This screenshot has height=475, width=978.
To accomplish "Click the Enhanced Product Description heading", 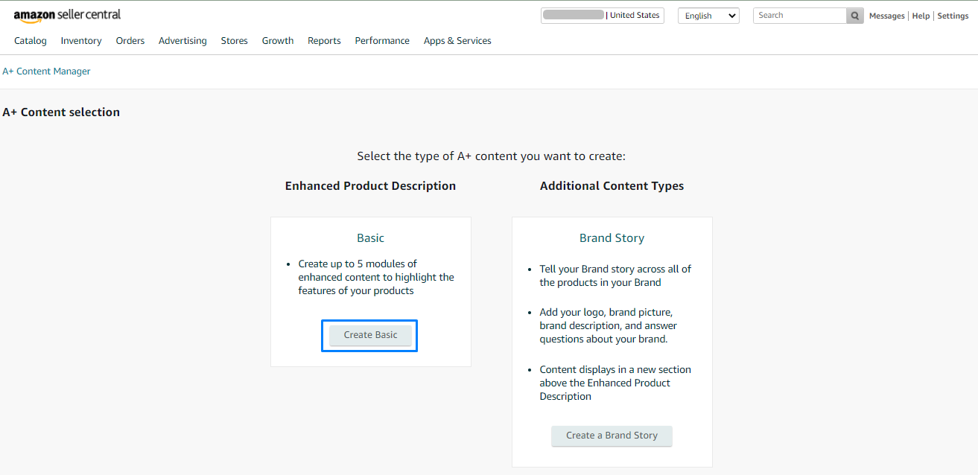I will coord(370,186).
